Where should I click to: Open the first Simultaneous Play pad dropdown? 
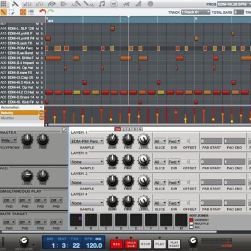[9, 200]
